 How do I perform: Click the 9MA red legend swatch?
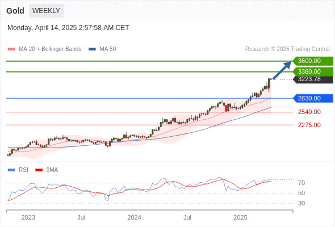[x=39, y=170]
